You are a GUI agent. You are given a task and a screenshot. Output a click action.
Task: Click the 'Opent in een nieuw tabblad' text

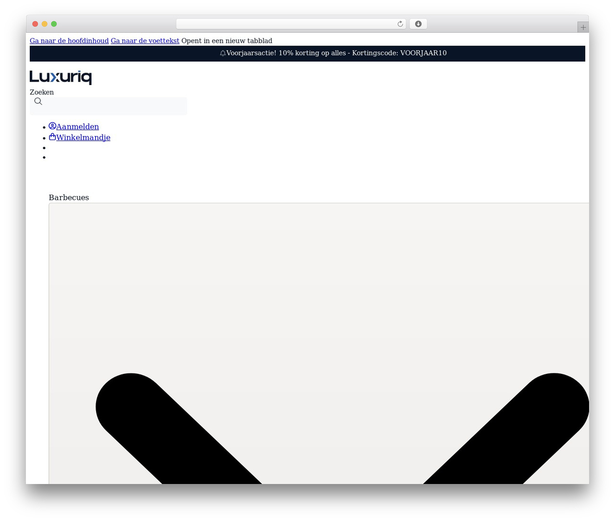227,41
